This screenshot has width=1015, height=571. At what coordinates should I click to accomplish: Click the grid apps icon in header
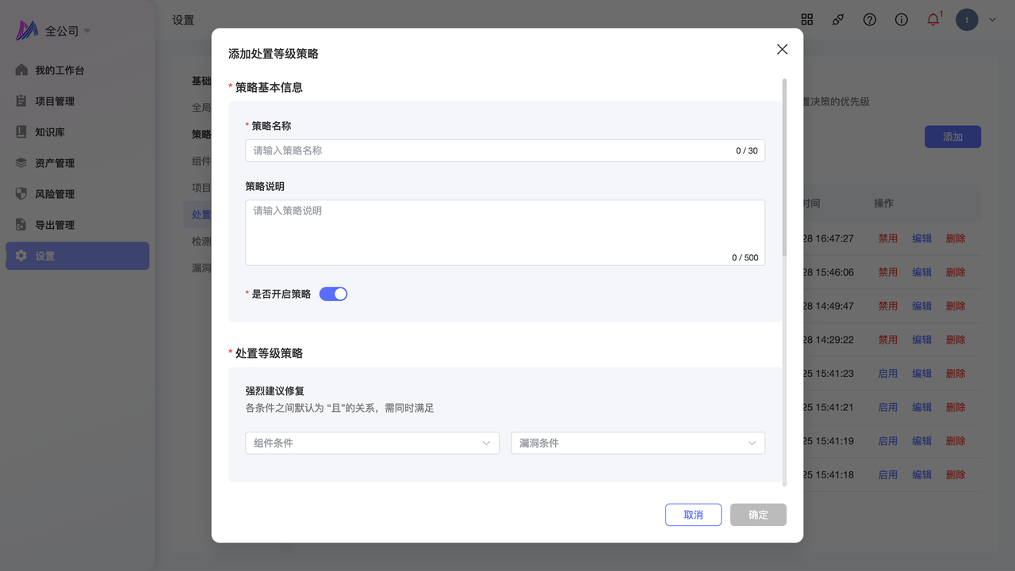[x=807, y=20]
